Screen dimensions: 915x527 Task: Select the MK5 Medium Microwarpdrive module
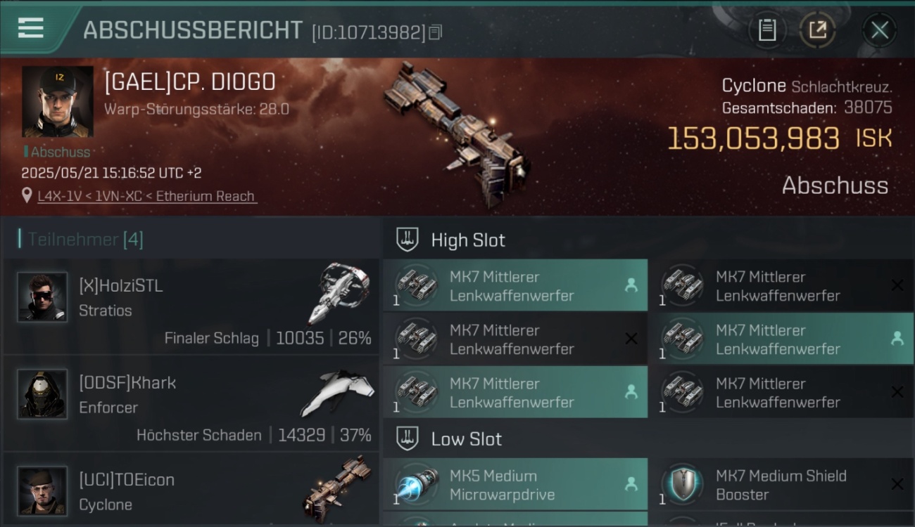[x=515, y=484]
